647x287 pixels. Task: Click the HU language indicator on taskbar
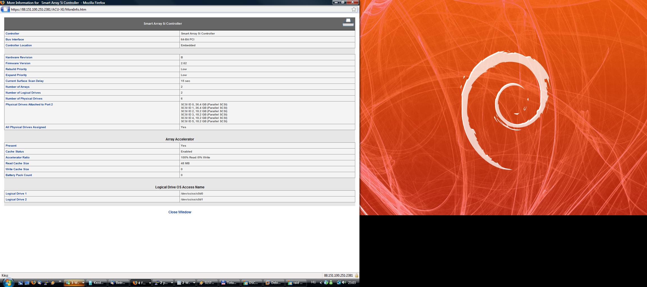(x=313, y=283)
